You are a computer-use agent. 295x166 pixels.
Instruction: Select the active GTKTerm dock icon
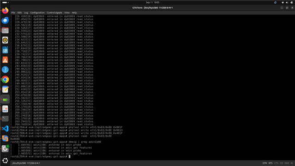click(5, 100)
